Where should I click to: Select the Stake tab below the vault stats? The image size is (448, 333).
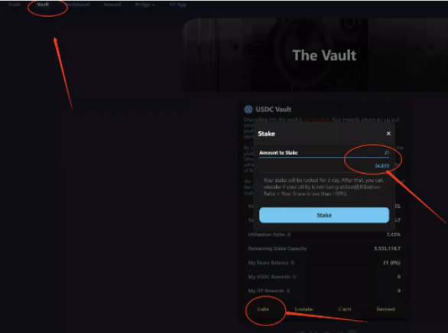click(262, 309)
